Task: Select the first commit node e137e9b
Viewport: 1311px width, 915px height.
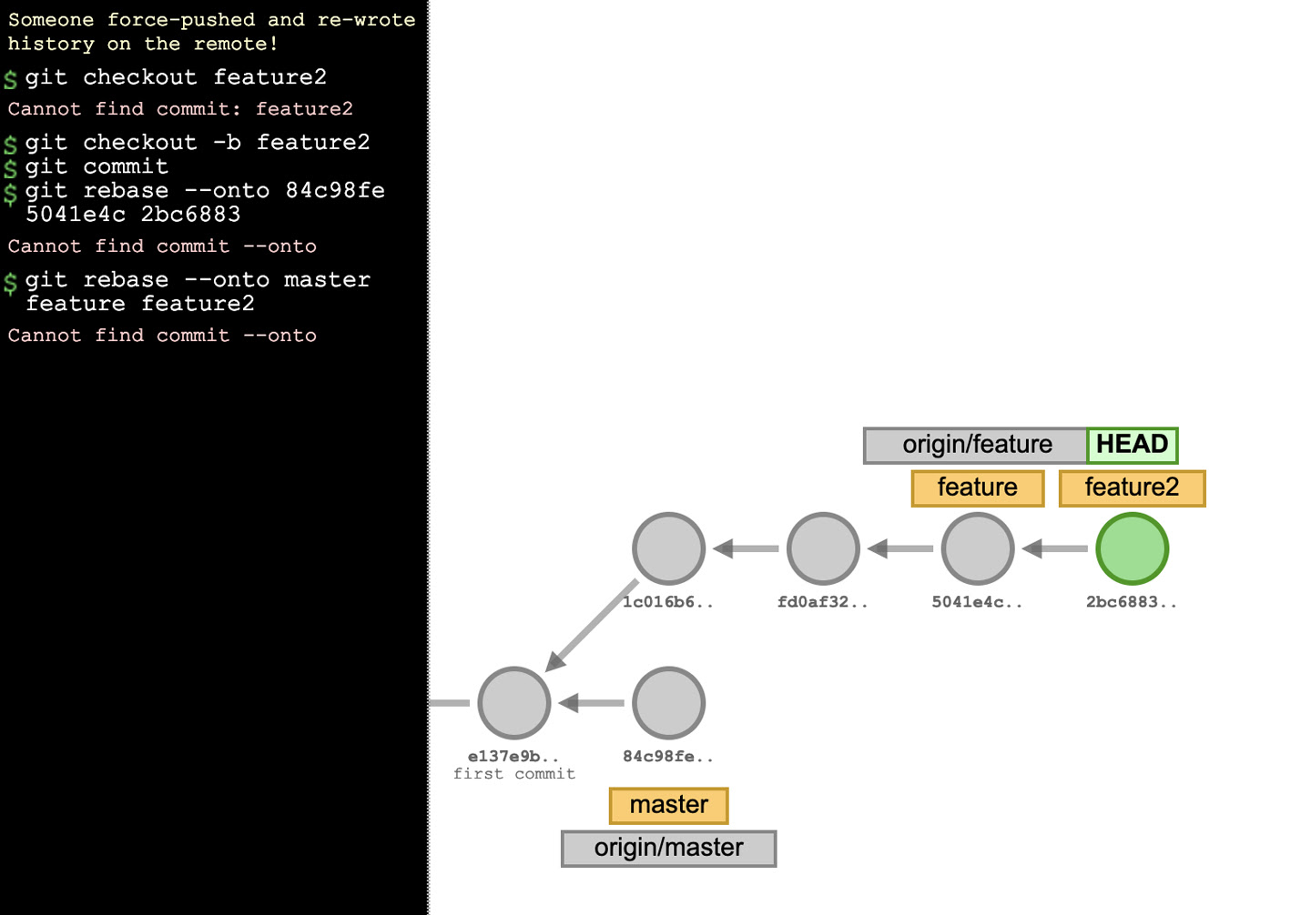Action: tap(513, 702)
